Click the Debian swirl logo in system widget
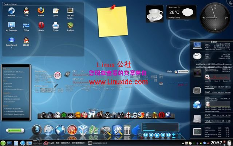The height and width of the screenshot is (146, 233). (x=58, y=75)
